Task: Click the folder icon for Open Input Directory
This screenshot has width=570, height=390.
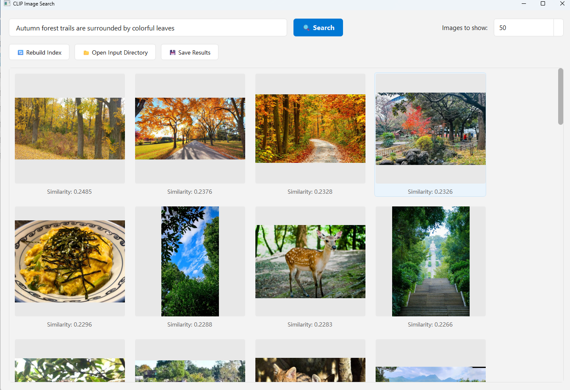Action: click(86, 53)
